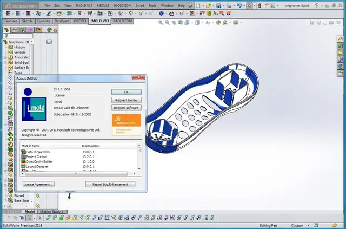Screen dimensions: 346x229
Task: Click the OK button in About IMOLD
Action: click(126, 92)
